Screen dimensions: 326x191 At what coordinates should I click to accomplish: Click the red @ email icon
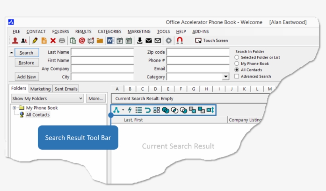[x=82, y=41]
